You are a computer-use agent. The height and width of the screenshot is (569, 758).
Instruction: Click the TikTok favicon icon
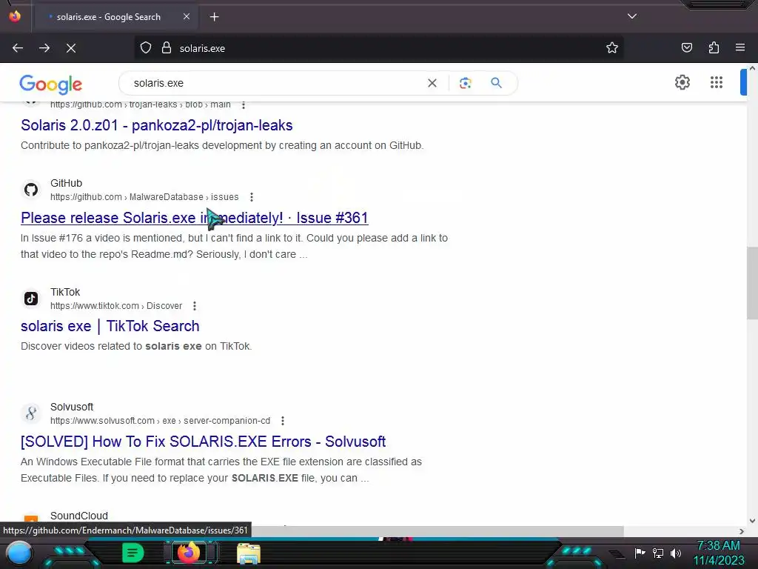[31, 299]
